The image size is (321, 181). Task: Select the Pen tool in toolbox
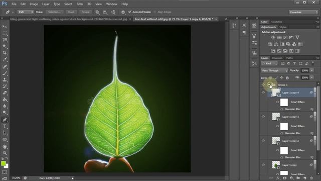5,120
